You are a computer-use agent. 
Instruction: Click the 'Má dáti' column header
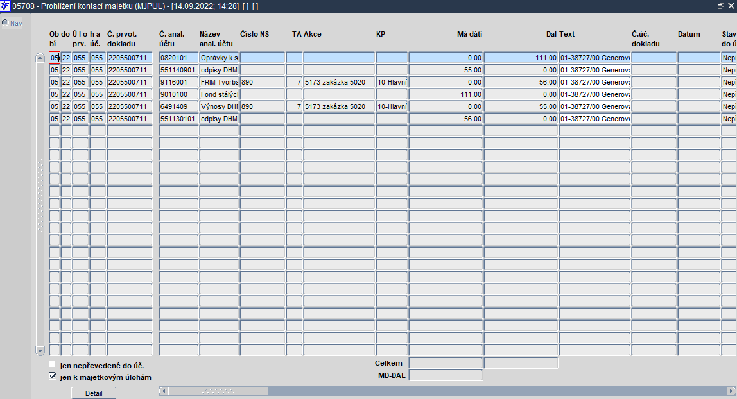tap(469, 34)
